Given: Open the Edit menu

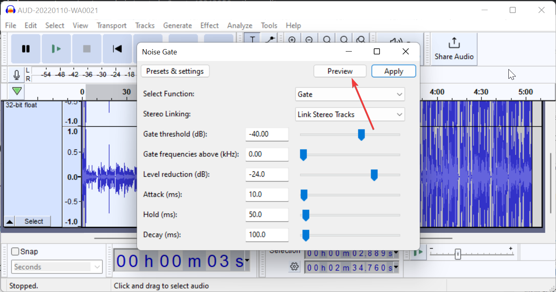Looking at the screenshot, I should [x=31, y=25].
